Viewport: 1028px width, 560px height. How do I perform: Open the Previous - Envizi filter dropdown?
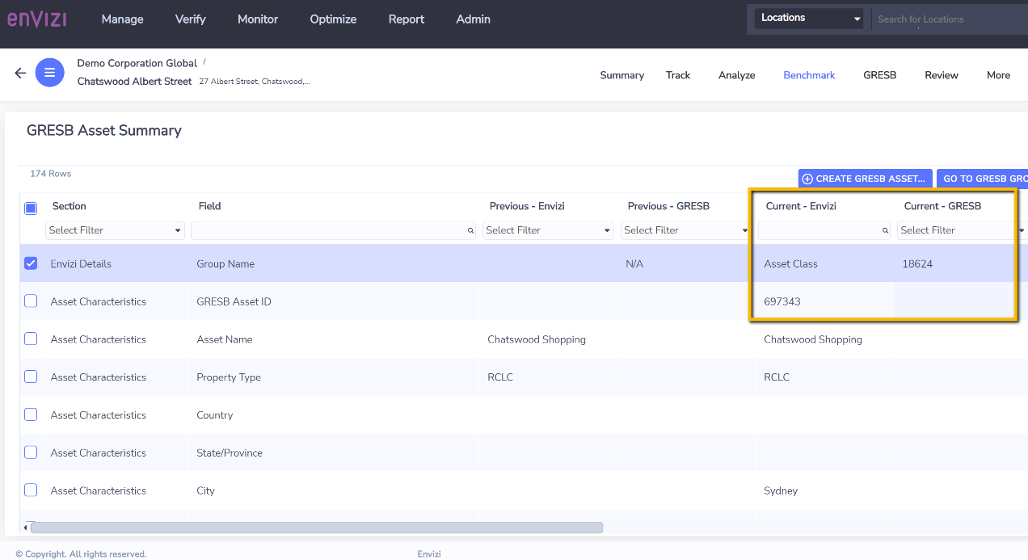(x=548, y=230)
